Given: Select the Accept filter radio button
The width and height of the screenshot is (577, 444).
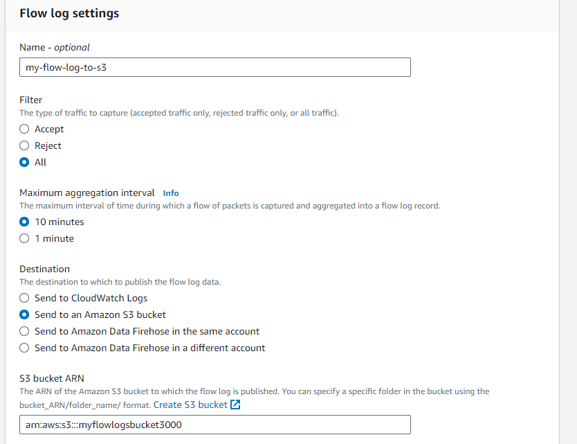Looking at the screenshot, I should pos(25,129).
